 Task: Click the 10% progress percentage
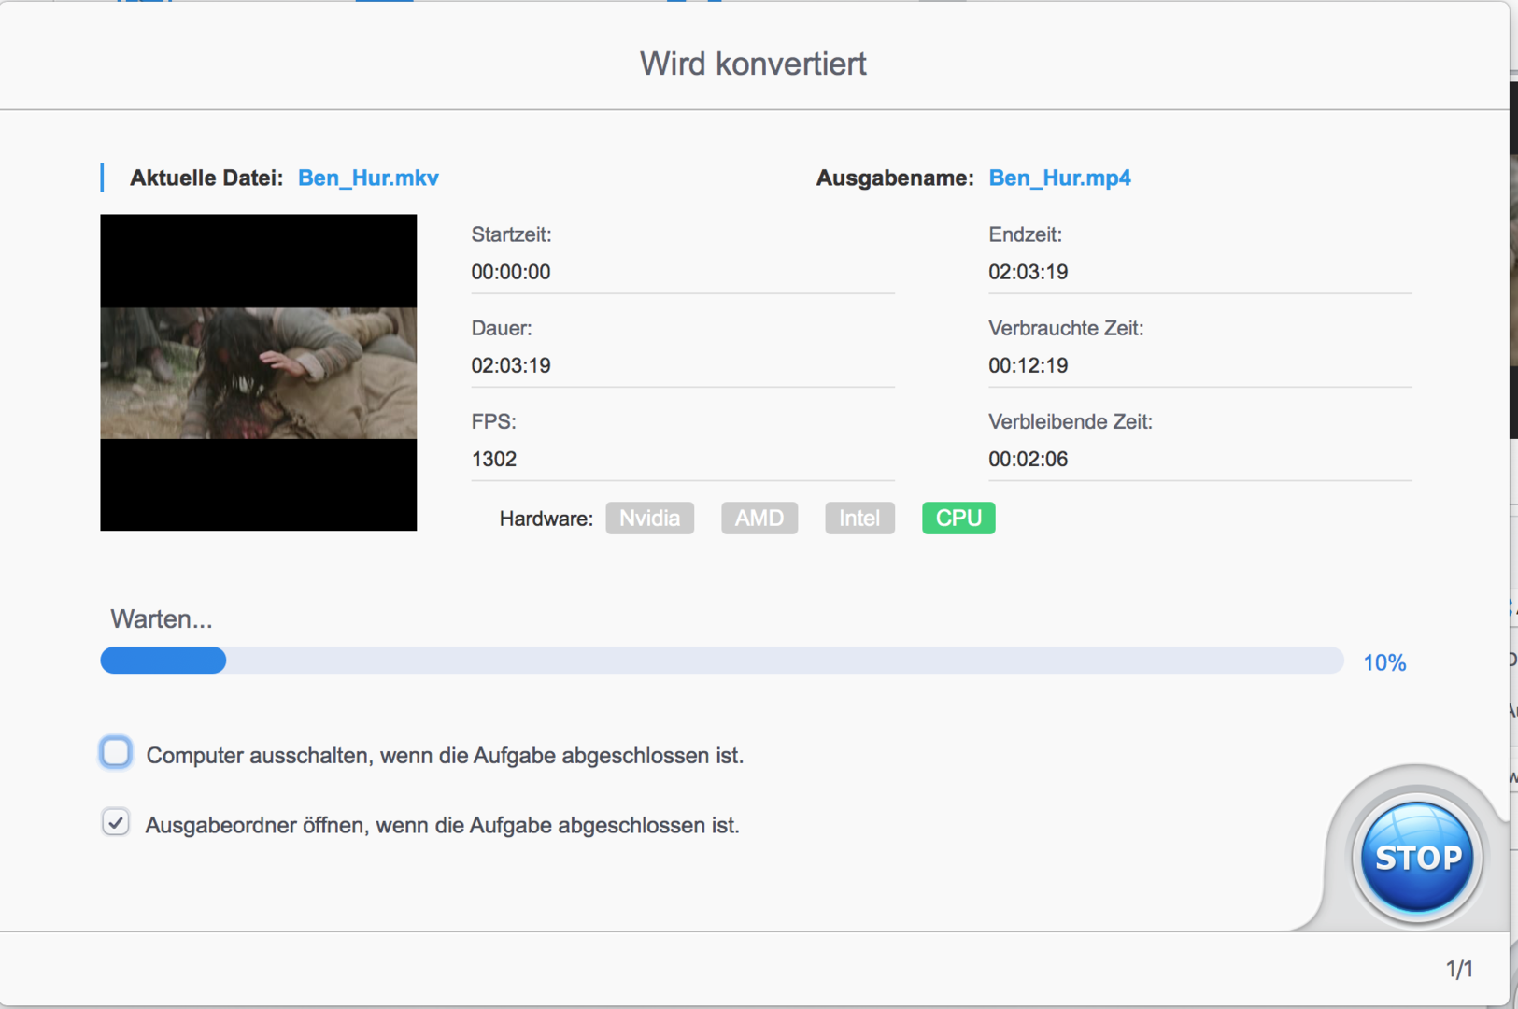click(1384, 662)
